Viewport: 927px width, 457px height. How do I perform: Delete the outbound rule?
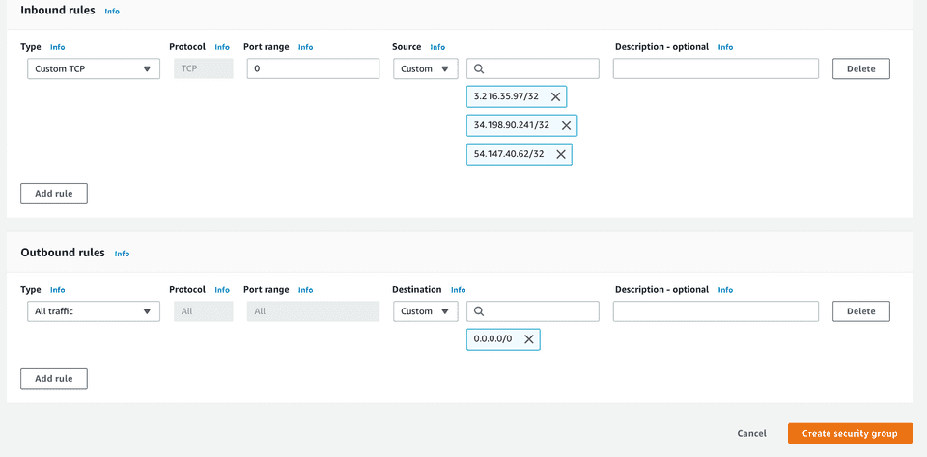(x=860, y=311)
